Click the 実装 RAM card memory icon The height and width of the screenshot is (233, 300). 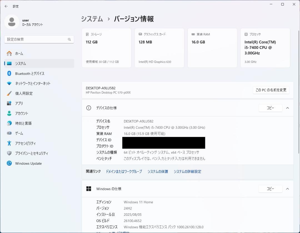click(x=193, y=34)
